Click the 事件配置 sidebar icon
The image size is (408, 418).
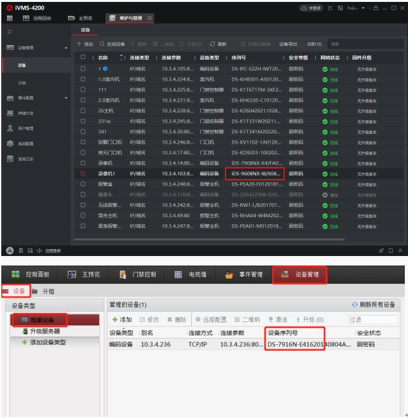pos(10,98)
